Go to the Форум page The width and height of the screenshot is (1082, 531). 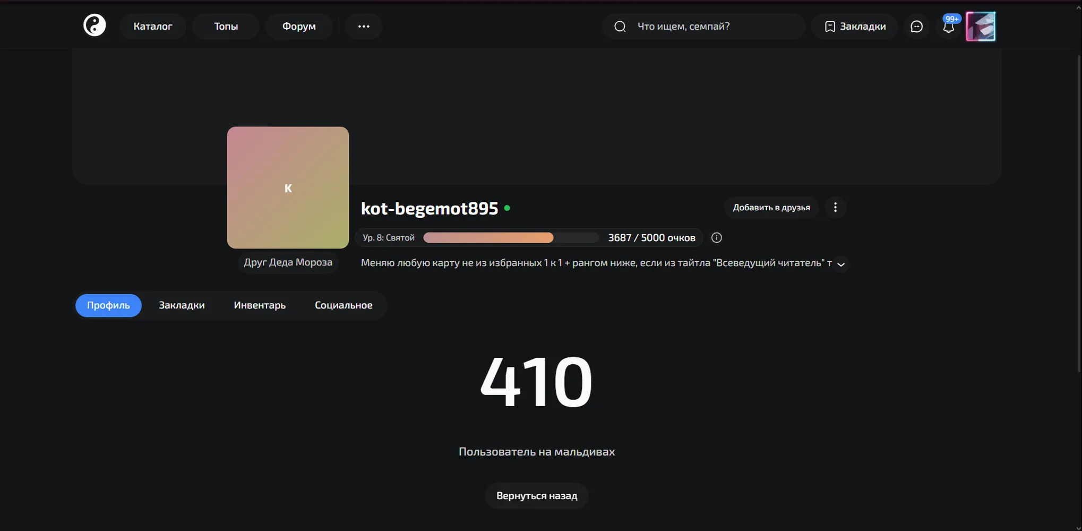pyautogui.click(x=299, y=27)
